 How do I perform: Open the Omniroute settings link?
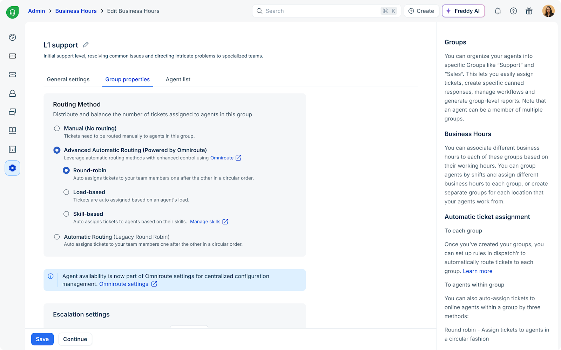[x=124, y=284]
